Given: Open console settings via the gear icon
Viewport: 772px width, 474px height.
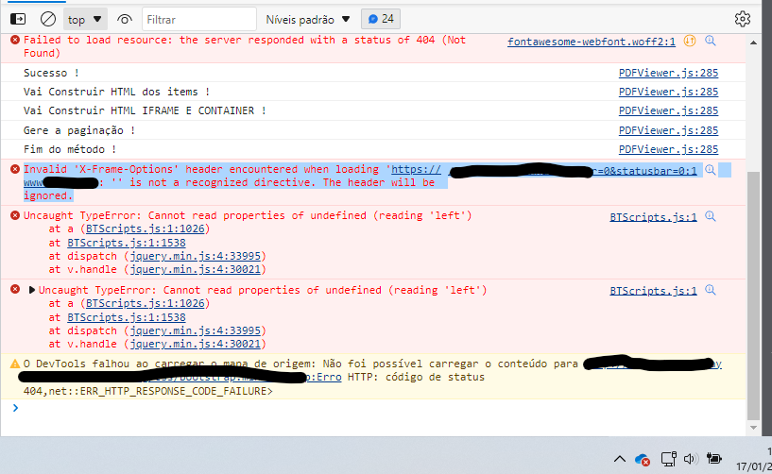Looking at the screenshot, I should pyautogui.click(x=743, y=19).
